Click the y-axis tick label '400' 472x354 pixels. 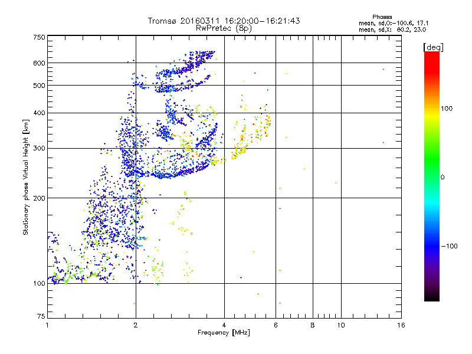tap(39, 113)
